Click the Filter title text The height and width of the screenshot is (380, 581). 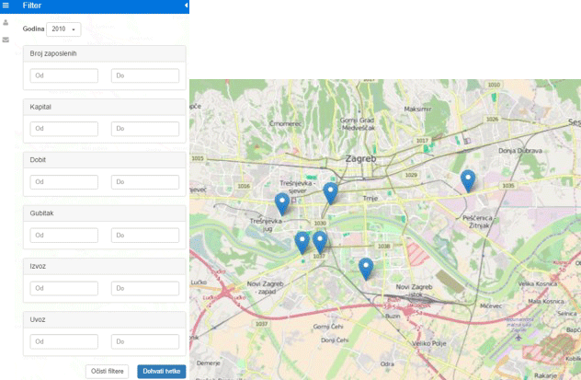point(32,6)
